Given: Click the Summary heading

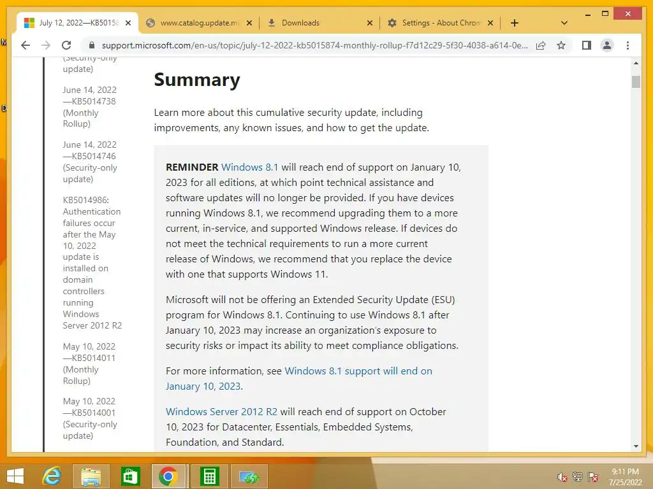Looking at the screenshot, I should pos(197,80).
